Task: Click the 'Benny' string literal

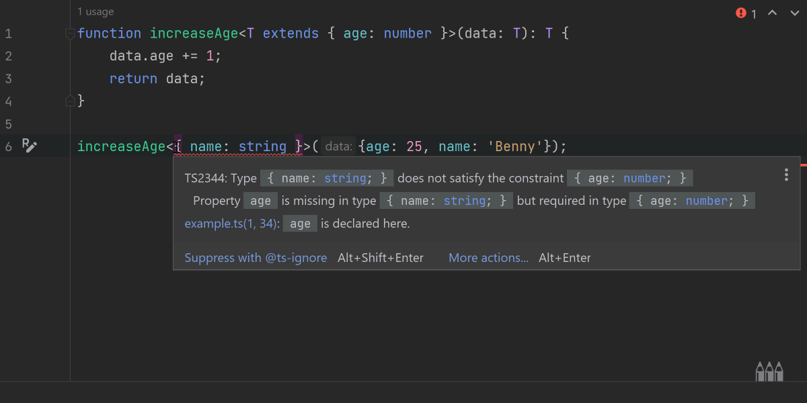Action: click(x=515, y=146)
